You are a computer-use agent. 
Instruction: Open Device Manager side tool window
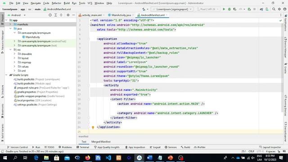pos(286,47)
